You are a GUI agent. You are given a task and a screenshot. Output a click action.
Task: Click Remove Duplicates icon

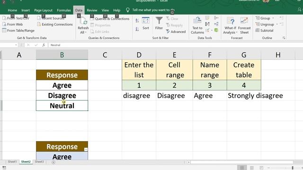click(207, 24)
